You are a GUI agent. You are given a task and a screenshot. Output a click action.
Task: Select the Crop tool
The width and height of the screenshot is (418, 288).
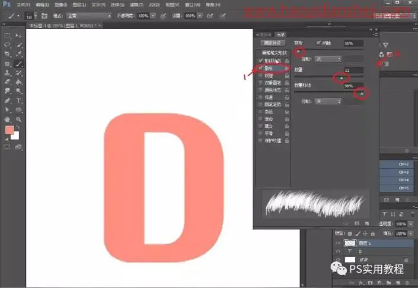(x=7, y=54)
